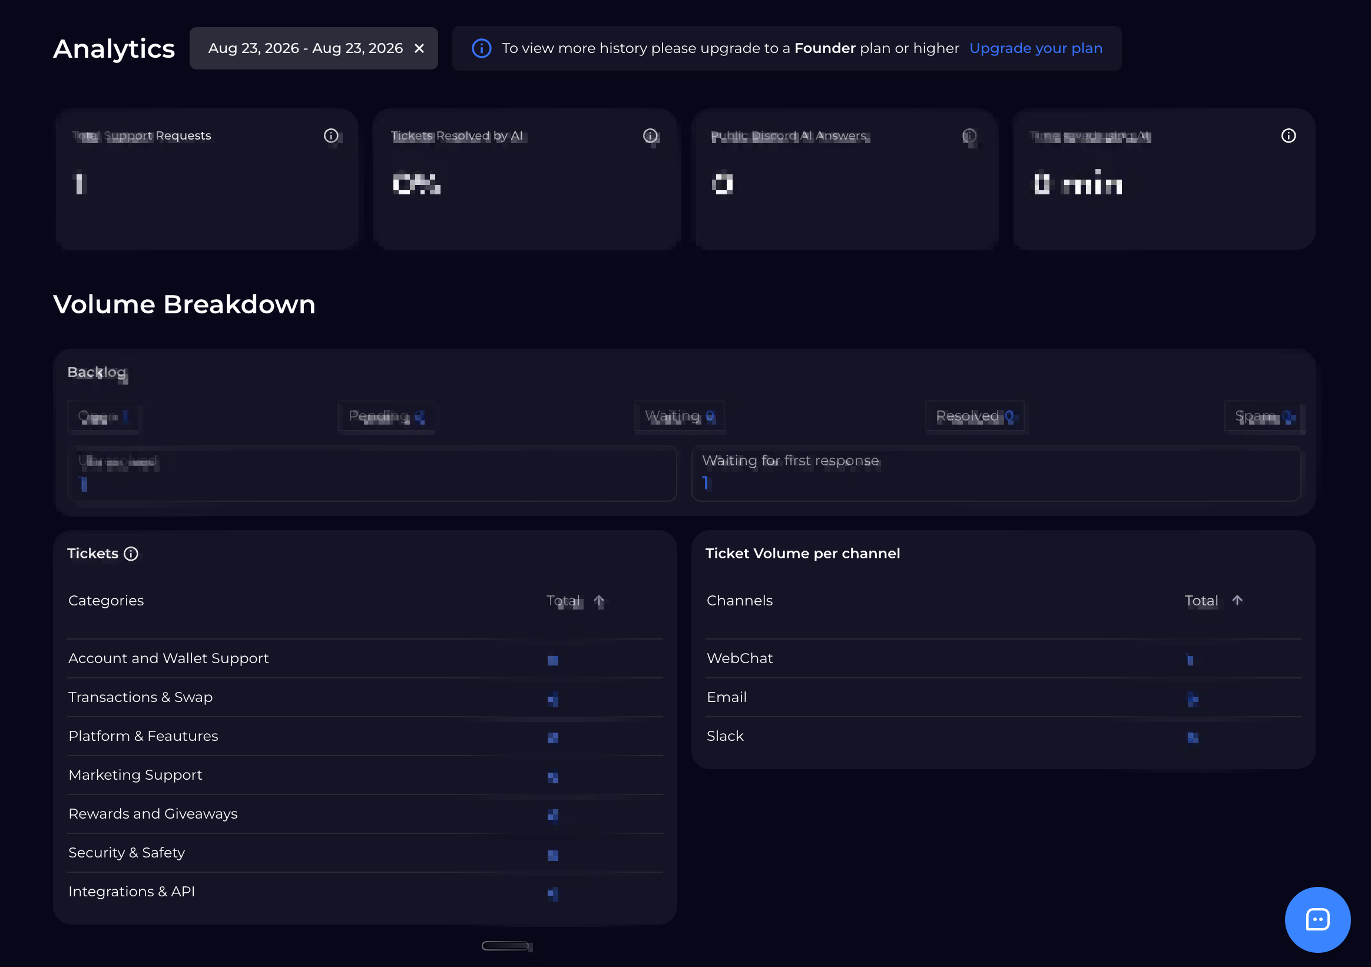Select the Waiting backlog status

(x=679, y=416)
